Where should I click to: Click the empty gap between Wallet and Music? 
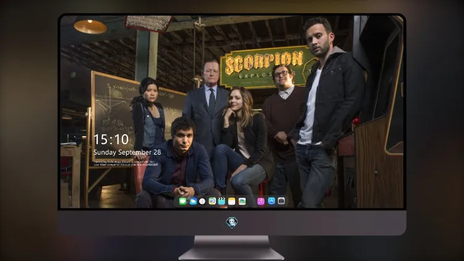point(252,202)
